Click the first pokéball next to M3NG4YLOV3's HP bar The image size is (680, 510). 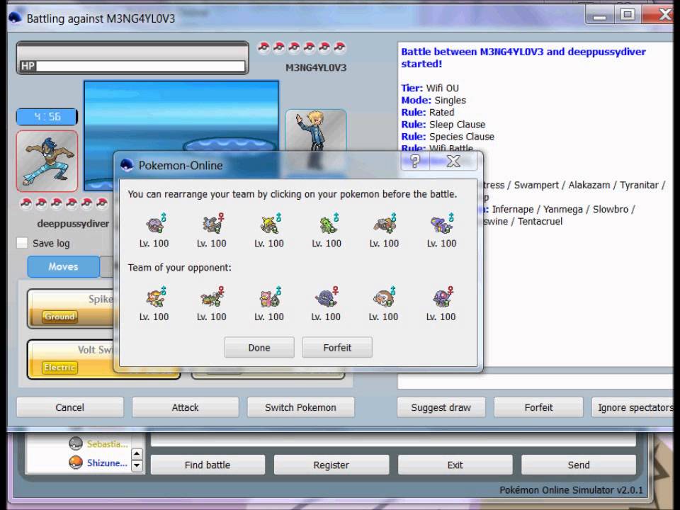click(x=263, y=47)
